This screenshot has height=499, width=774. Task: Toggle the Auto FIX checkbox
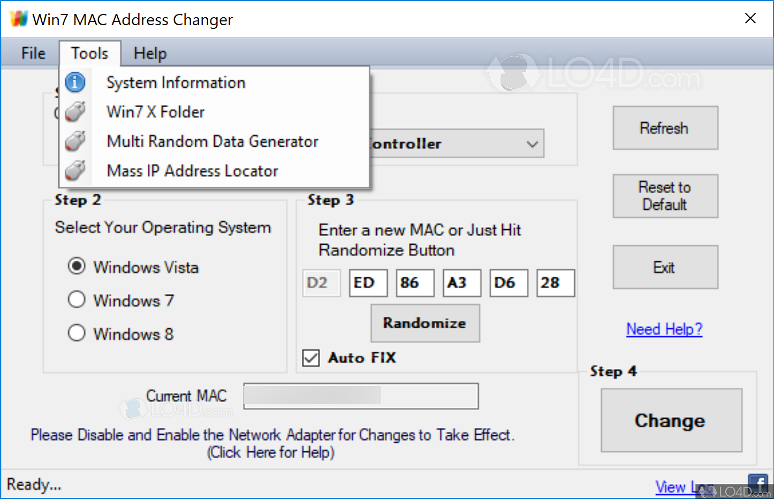point(310,358)
